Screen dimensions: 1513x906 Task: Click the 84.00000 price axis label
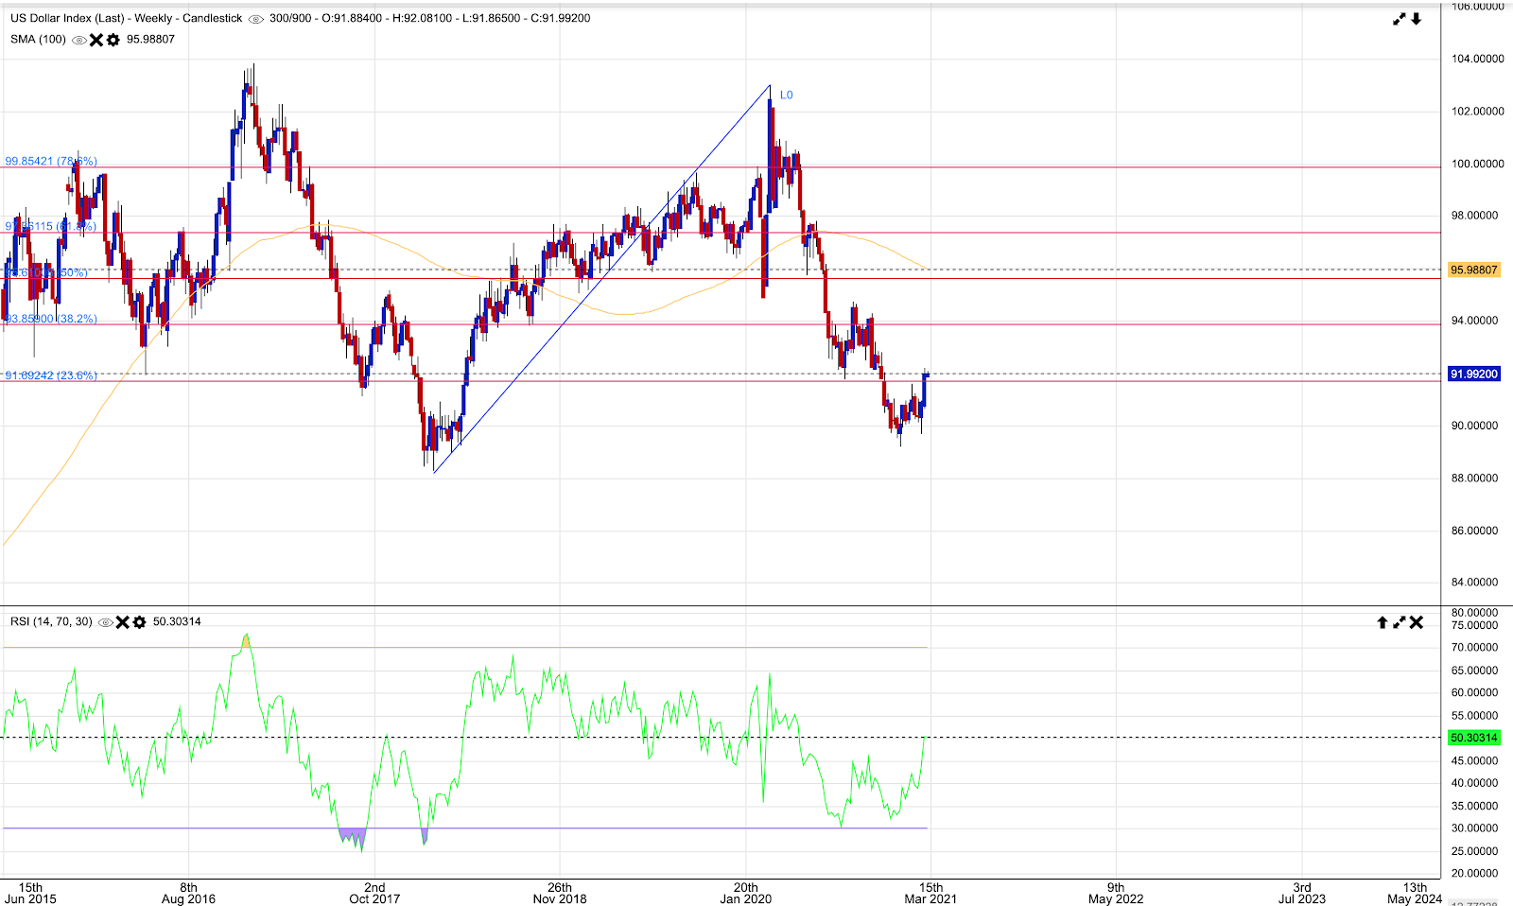point(1475,583)
